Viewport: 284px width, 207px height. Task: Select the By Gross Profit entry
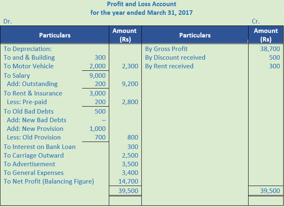pos(166,49)
